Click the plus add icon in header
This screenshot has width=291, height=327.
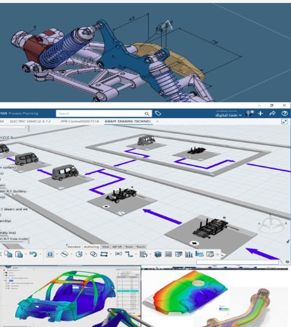pos(260,113)
